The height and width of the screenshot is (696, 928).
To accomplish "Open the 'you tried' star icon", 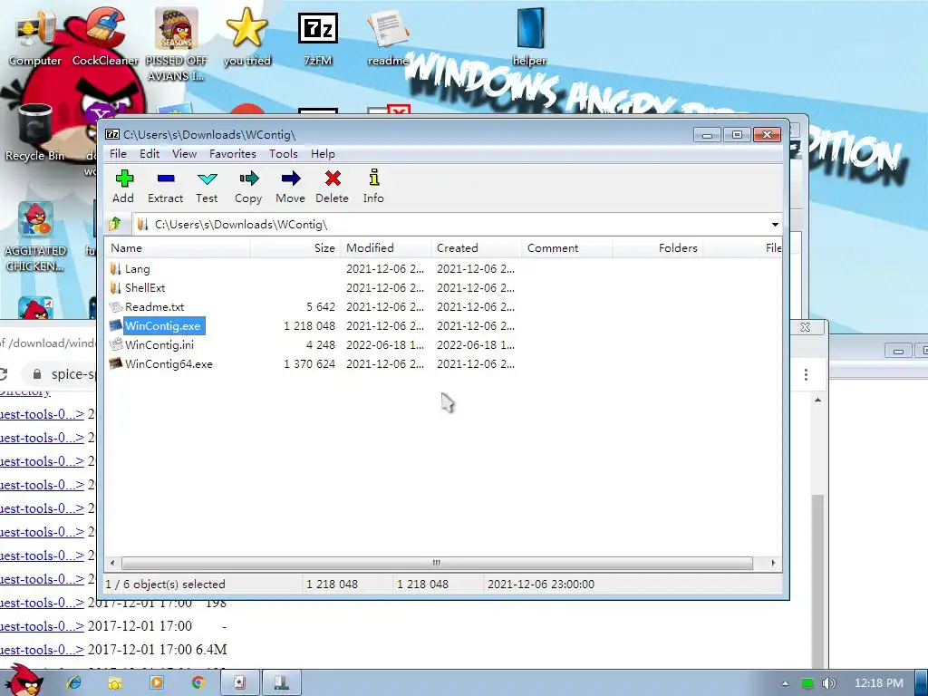I will click(246, 35).
